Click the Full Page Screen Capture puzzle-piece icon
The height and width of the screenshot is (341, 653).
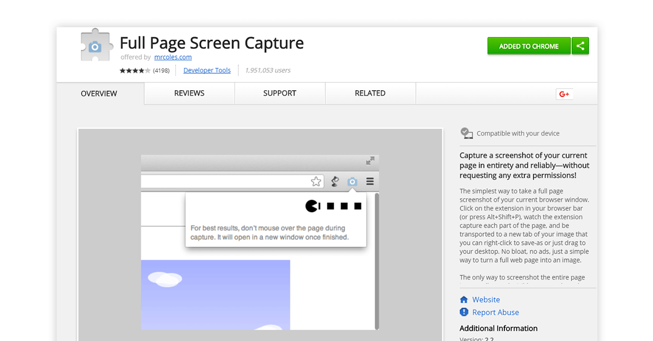(x=97, y=45)
